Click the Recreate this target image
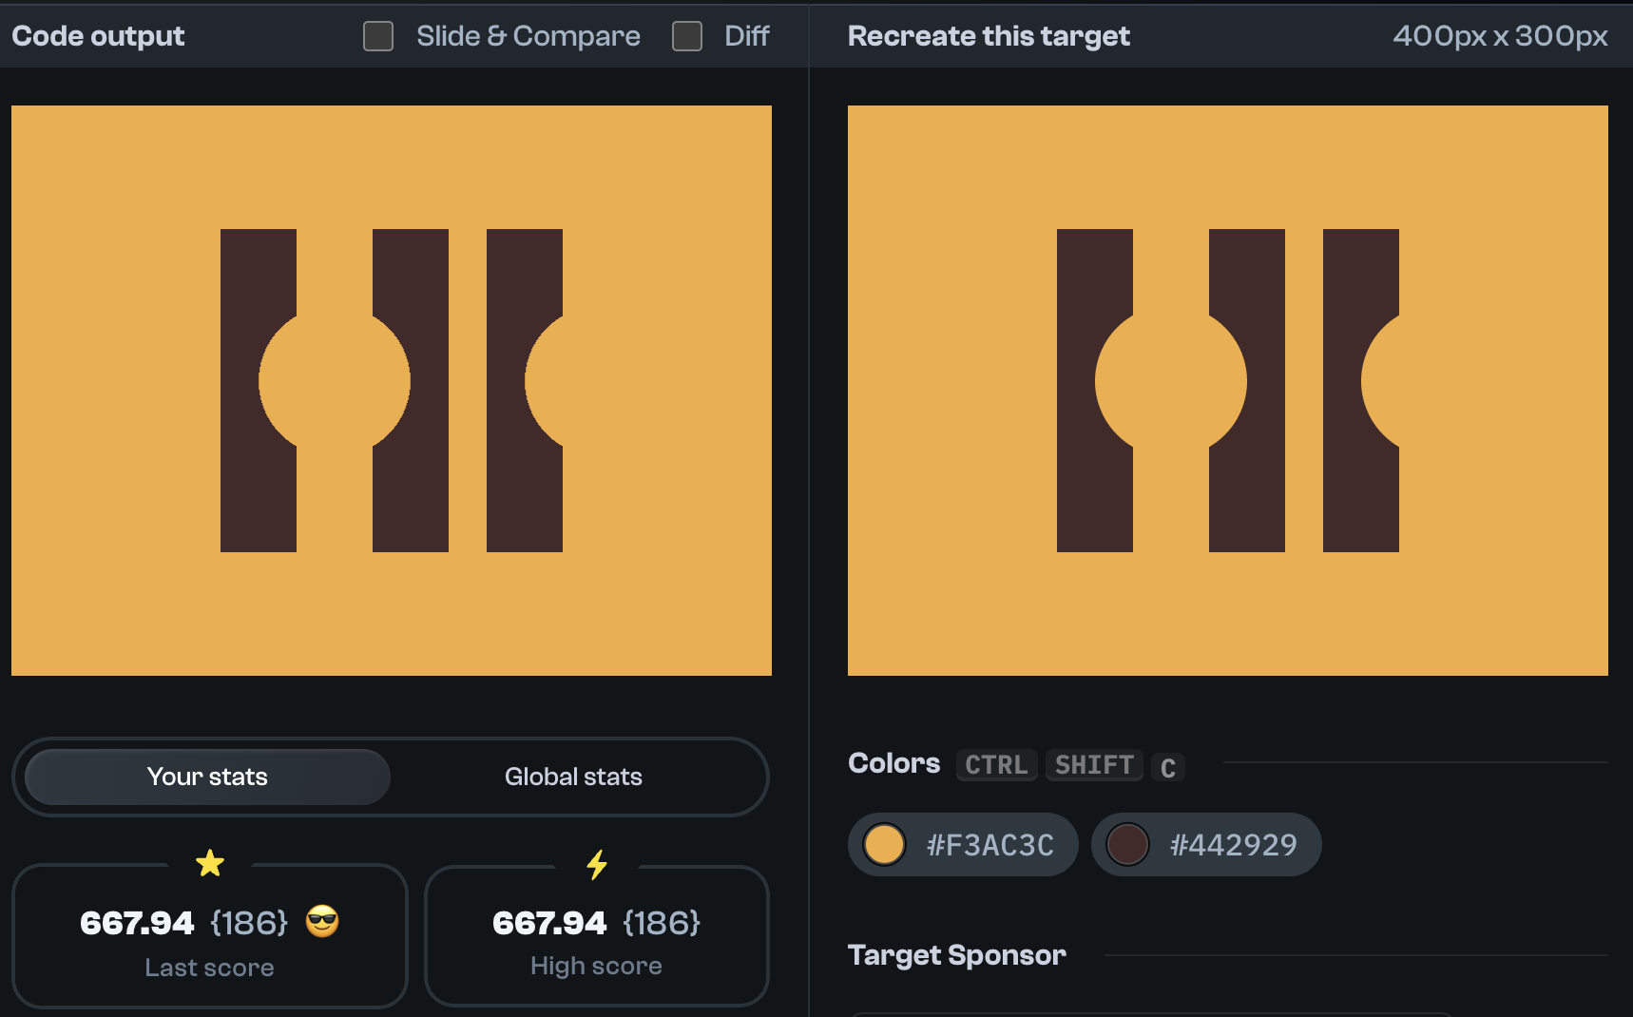This screenshot has height=1017, width=1633. point(1228,391)
